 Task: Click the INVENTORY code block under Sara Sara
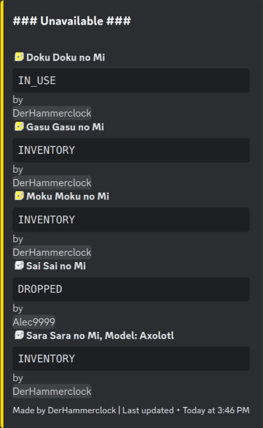pos(131,359)
